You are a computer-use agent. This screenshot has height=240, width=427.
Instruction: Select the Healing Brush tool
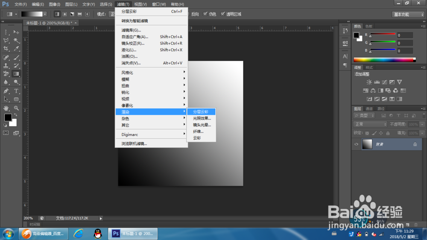point(6,58)
